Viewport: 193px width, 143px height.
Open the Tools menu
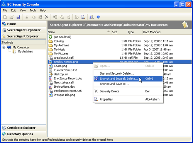(33, 10)
